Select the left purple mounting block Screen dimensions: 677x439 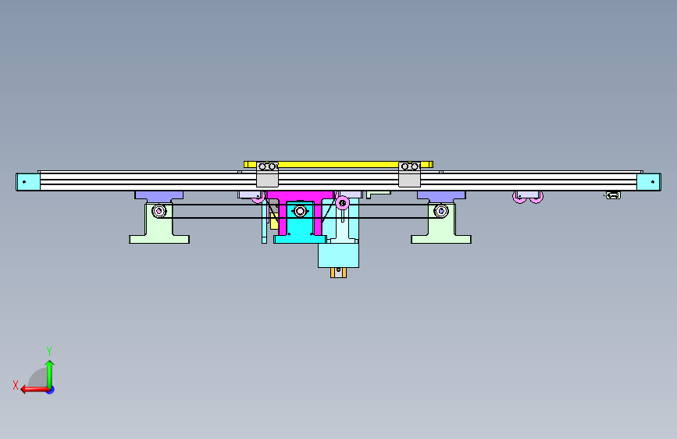pos(159,196)
